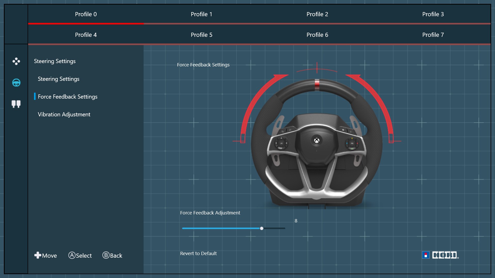Open the button mapping sidebar icon

pos(16,61)
